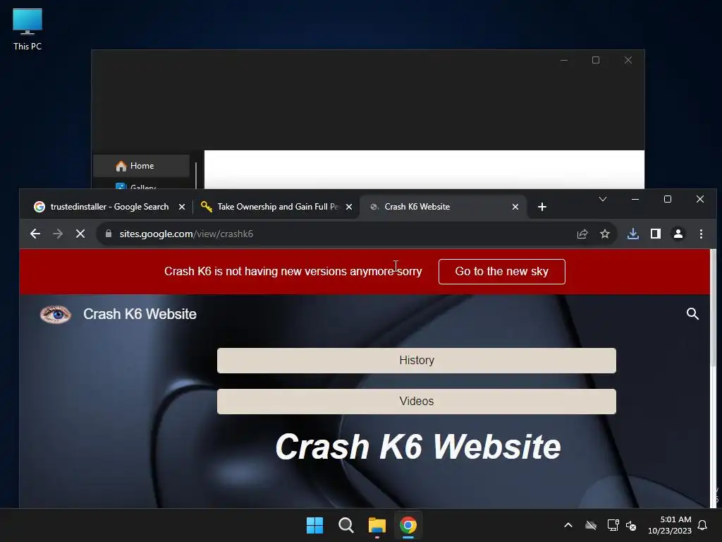Open the taskbar Search icon
722x542 pixels.
345,525
